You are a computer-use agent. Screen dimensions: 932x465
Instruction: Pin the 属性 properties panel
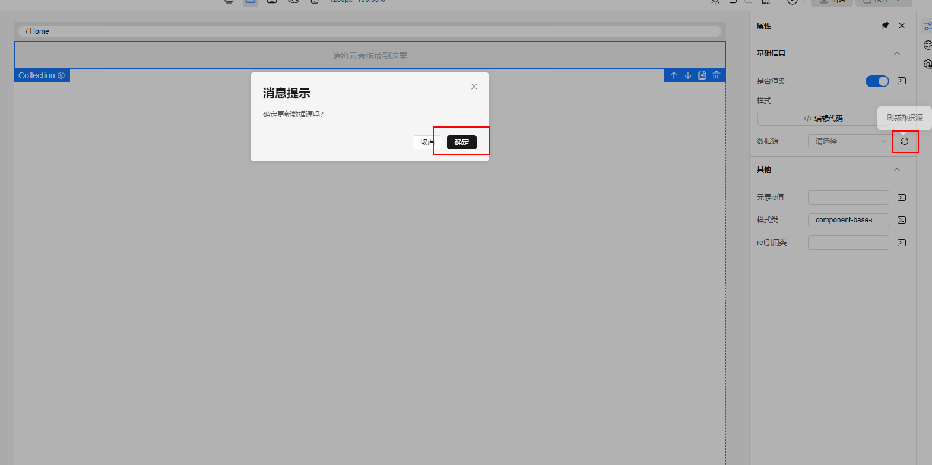click(x=885, y=26)
